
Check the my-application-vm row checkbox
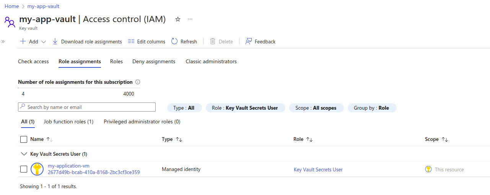click(x=24, y=169)
